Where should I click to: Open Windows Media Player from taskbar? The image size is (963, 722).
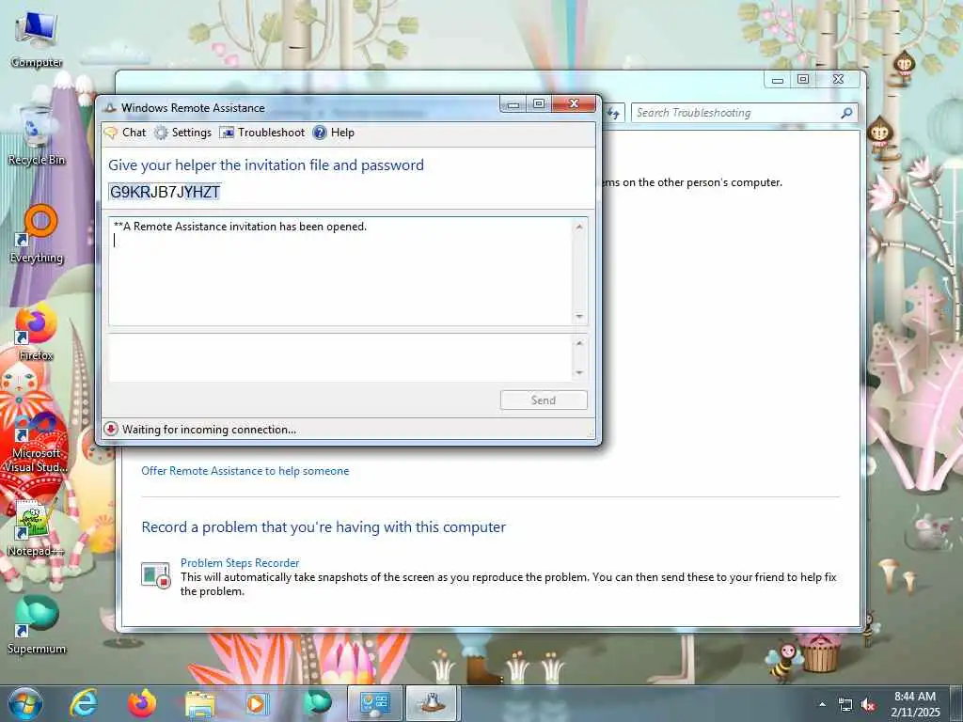click(258, 703)
